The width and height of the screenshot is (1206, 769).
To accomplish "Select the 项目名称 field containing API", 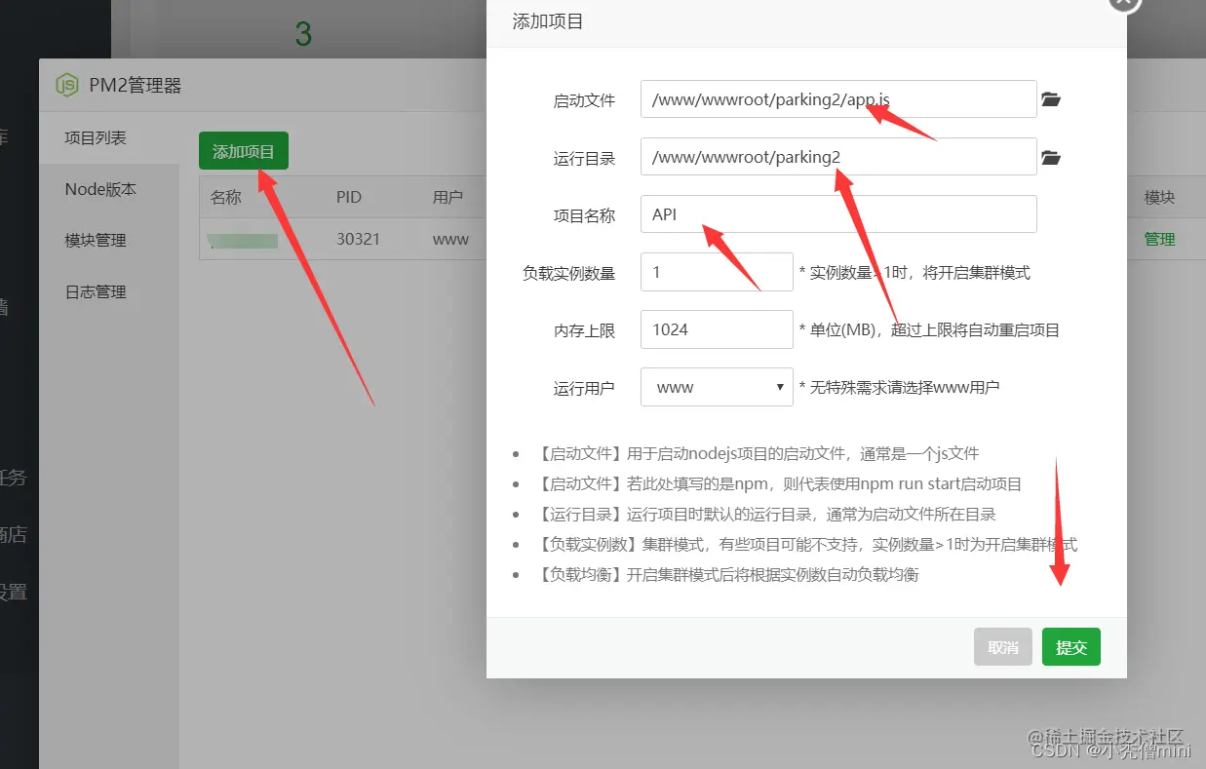I will coord(837,213).
